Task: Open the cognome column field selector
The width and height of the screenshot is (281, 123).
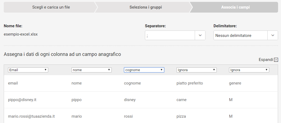Action: (x=144, y=70)
